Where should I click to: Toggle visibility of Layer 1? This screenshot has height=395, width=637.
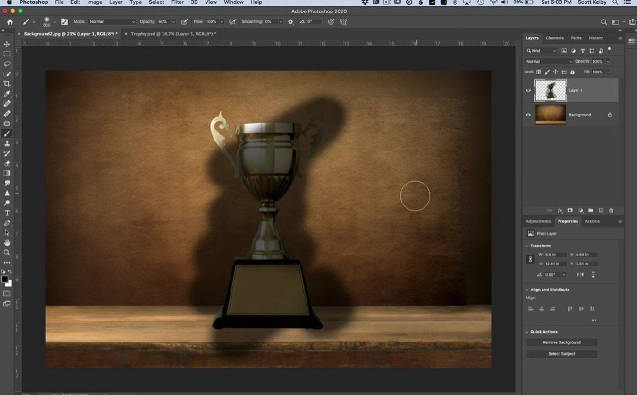pos(528,90)
